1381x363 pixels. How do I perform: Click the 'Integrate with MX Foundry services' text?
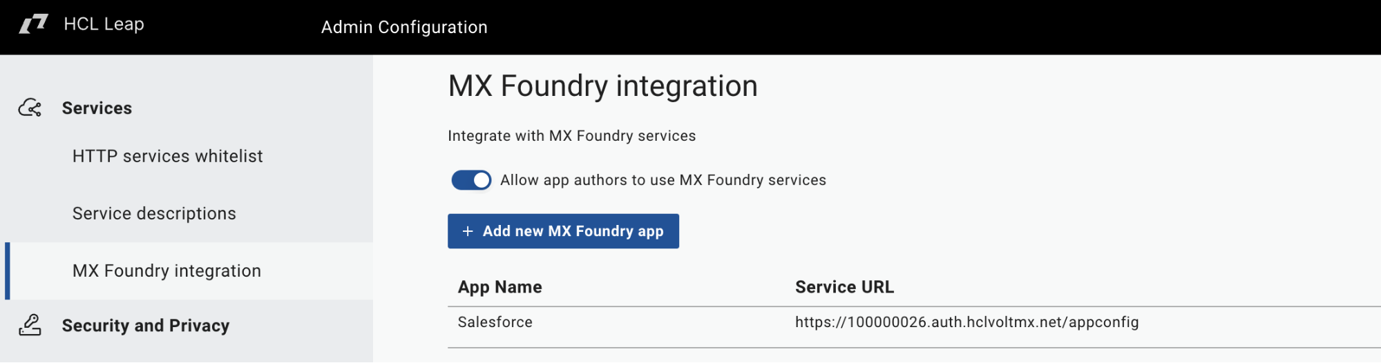click(x=571, y=136)
